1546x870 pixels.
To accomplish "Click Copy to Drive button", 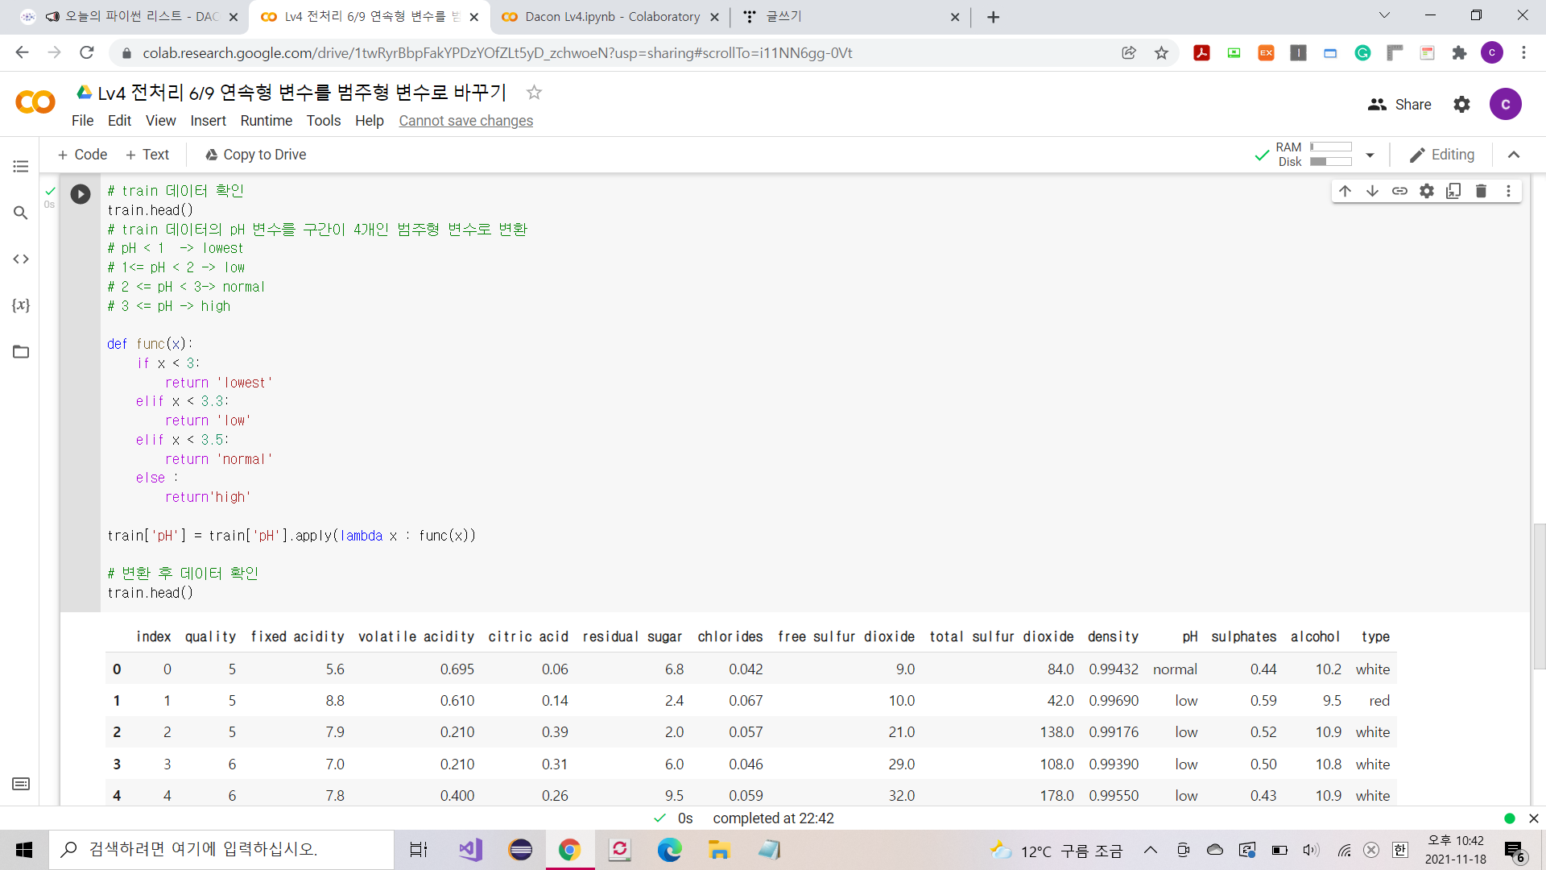I will pyautogui.click(x=255, y=155).
